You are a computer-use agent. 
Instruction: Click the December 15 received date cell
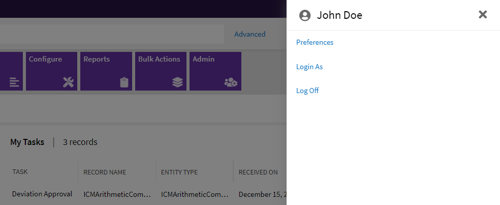pyautogui.click(x=262, y=194)
